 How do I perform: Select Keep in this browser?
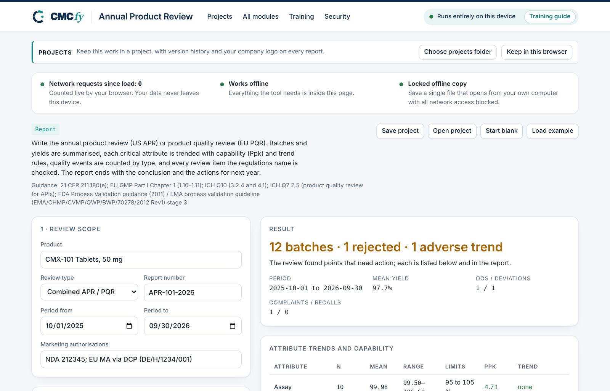(x=537, y=52)
